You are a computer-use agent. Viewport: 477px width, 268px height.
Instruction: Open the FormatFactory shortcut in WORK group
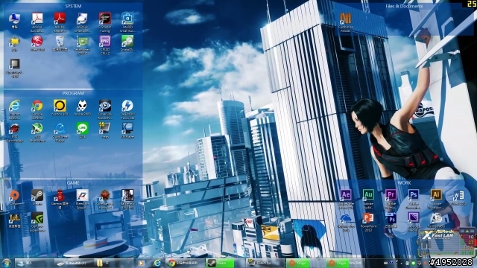point(436,220)
